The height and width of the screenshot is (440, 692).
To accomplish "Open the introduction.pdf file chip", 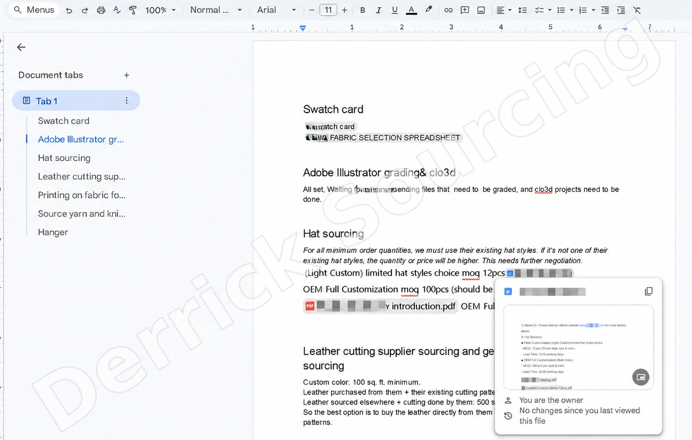I will [x=381, y=306].
